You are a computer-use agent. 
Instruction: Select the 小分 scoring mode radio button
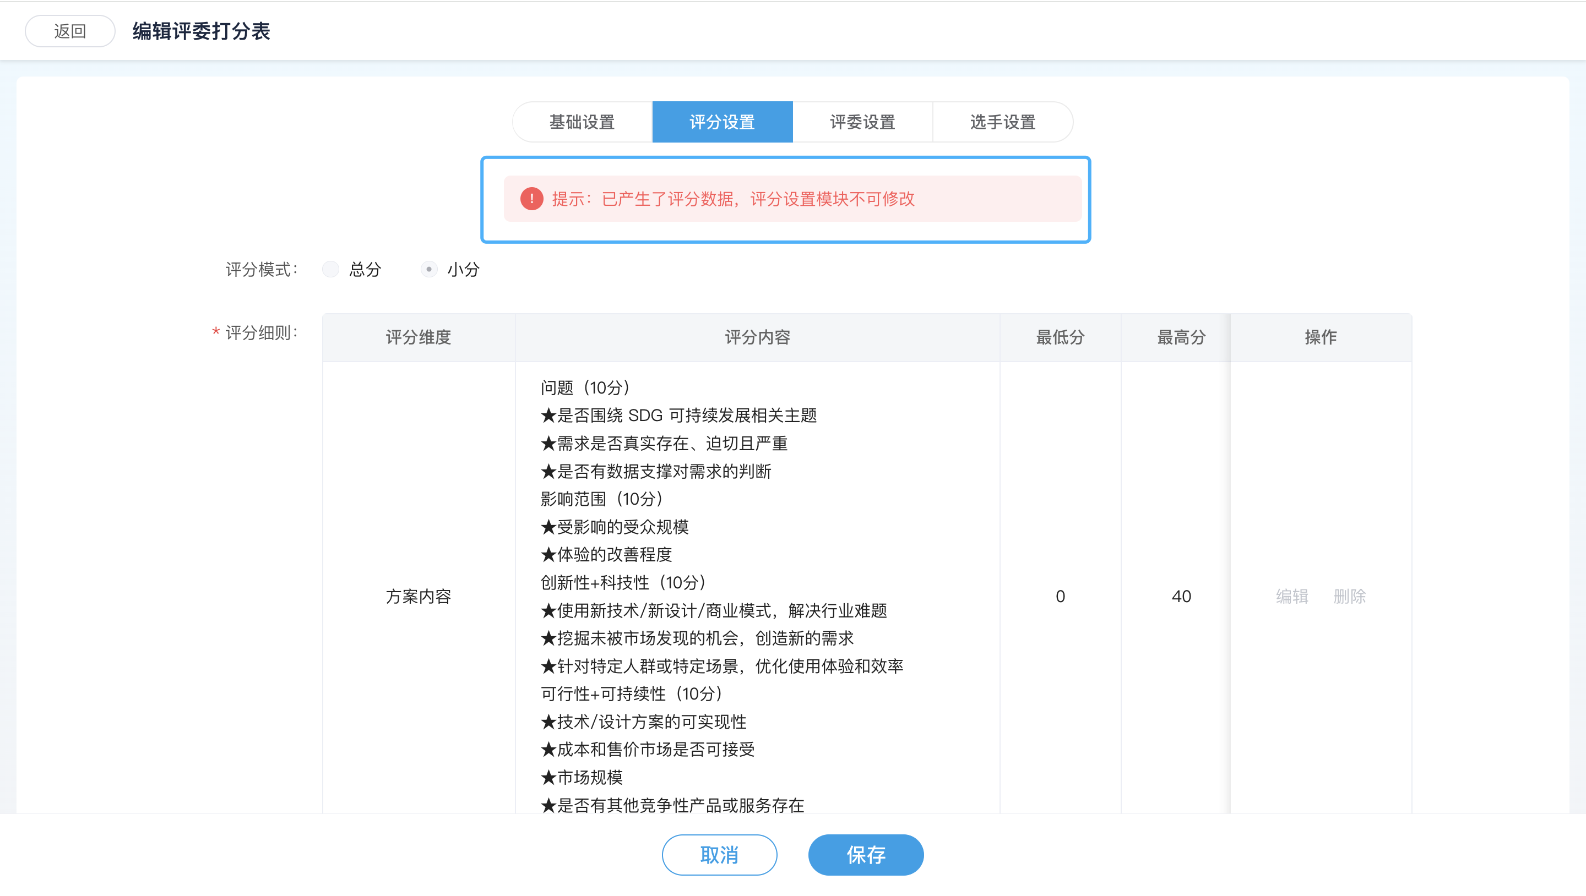(429, 270)
